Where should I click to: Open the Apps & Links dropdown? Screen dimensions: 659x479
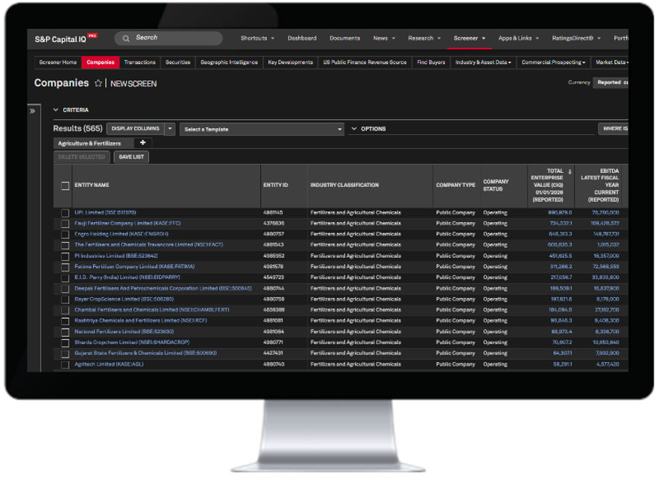(x=519, y=38)
